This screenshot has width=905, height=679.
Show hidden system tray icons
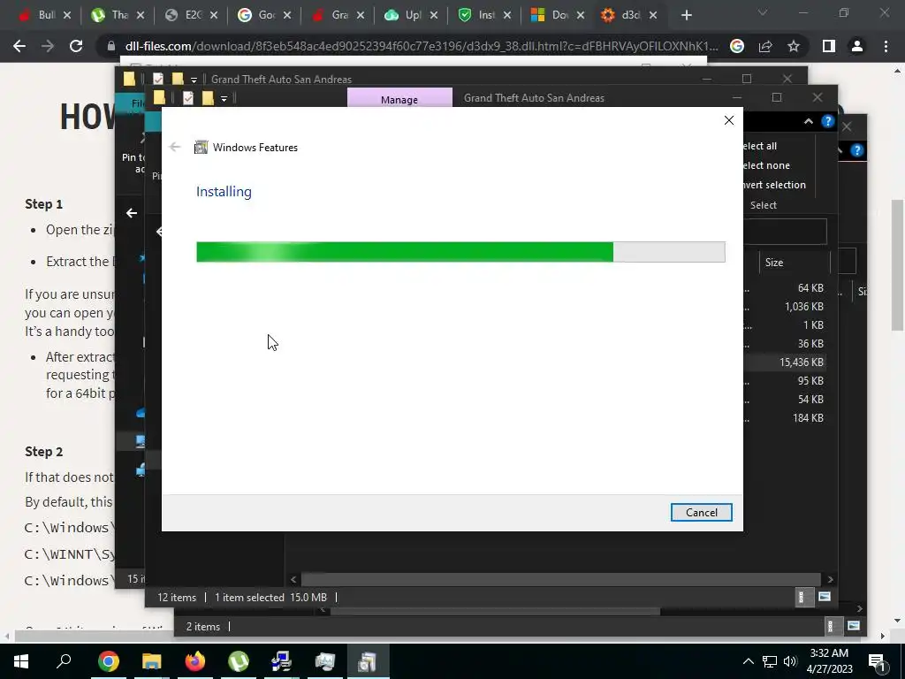click(x=748, y=661)
